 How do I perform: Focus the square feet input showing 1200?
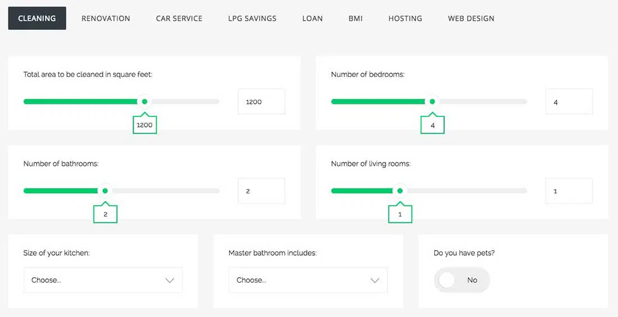[261, 102]
